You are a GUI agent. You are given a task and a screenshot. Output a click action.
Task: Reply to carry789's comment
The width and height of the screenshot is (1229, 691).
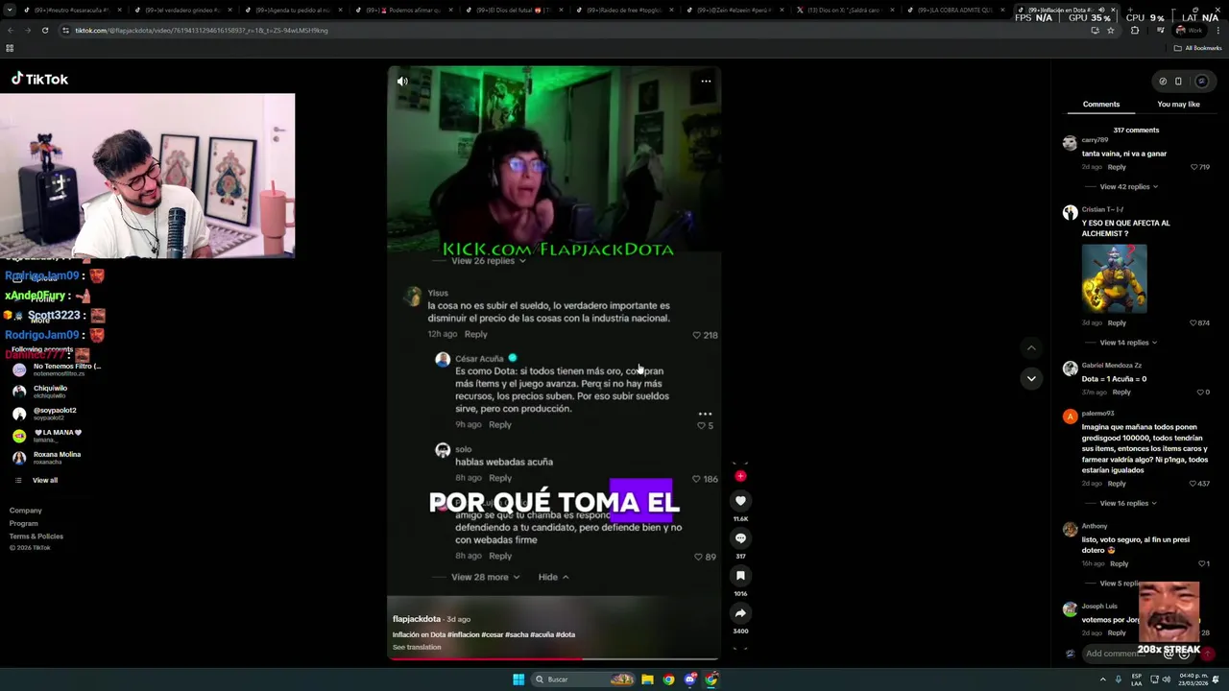1117,167
